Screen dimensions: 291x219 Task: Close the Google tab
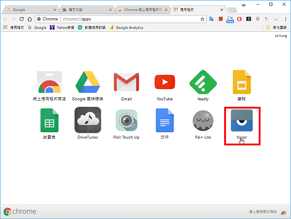tap(55, 10)
